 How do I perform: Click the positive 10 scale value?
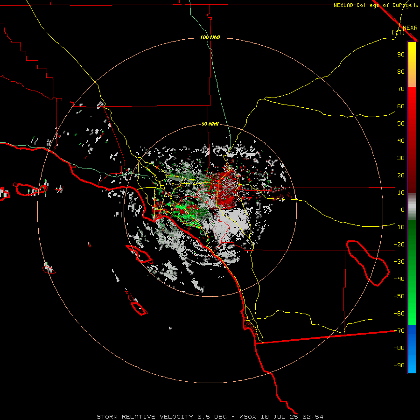(x=401, y=193)
